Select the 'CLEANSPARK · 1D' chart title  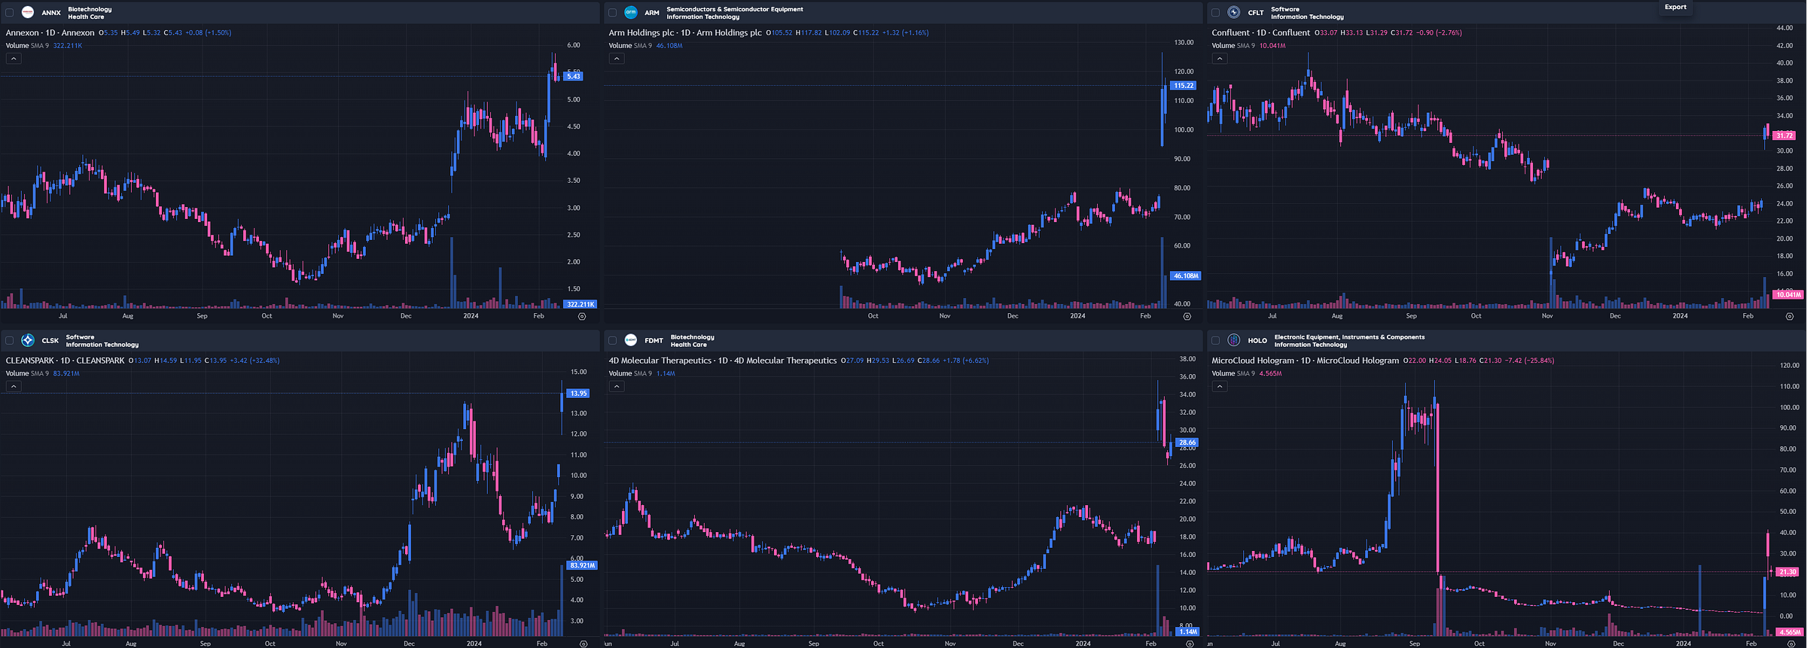point(66,361)
